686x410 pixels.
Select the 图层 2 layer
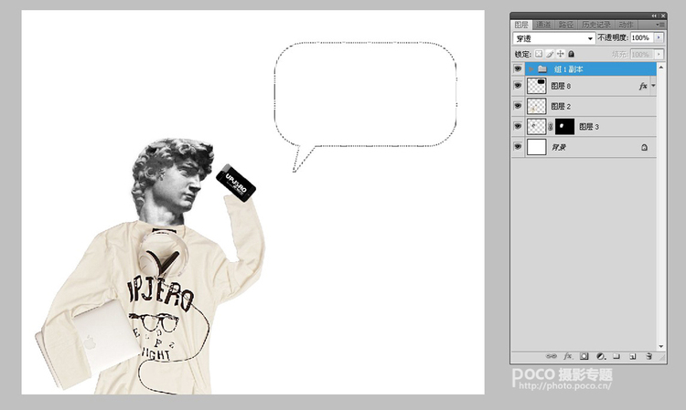point(595,107)
